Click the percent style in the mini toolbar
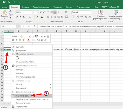The height and width of the screenshot is (109, 123). pyautogui.click(x=42, y=36)
